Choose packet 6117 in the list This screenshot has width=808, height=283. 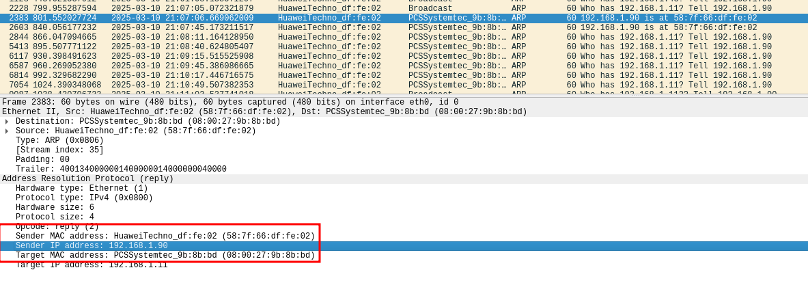coord(273,57)
